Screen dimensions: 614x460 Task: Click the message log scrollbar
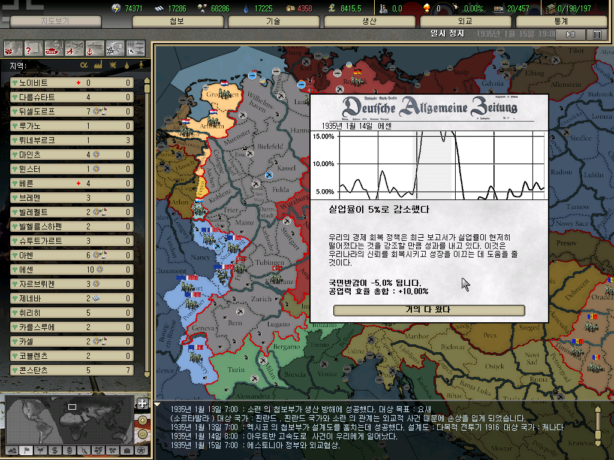pos(598,426)
